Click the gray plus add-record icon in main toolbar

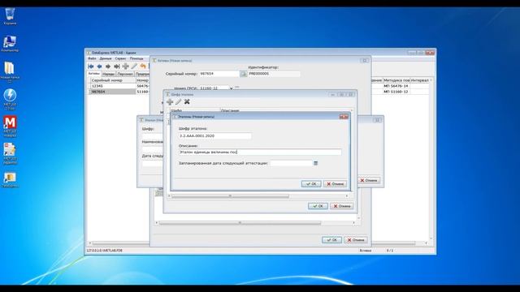click(125, 67)
